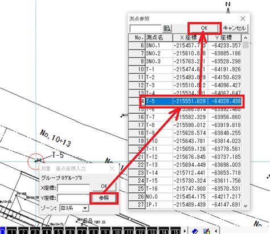Click the X座標 input field

pos(73,188)
